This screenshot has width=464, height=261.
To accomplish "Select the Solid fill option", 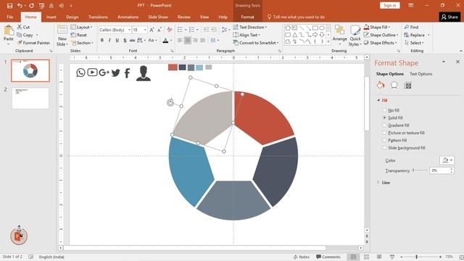I will click(385, 117).
